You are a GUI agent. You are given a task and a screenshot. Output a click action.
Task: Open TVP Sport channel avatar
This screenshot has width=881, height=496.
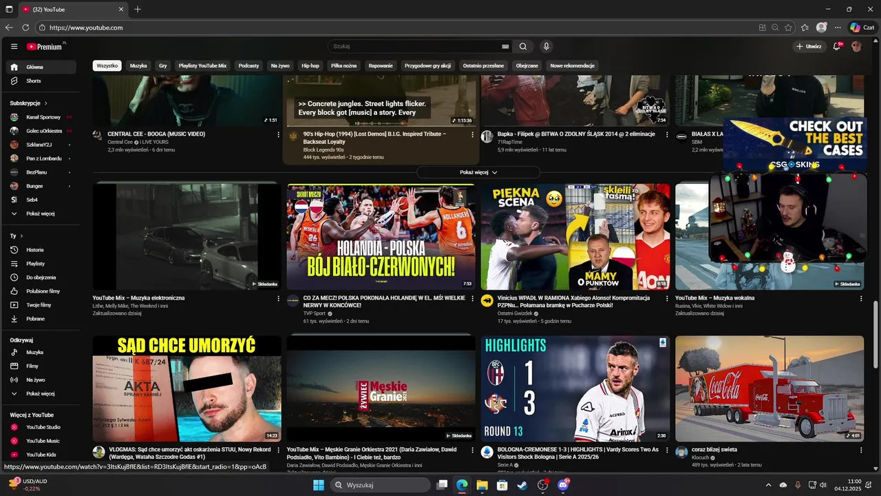[x=293, y=300]
